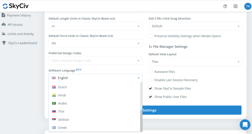The width and height of the screenshot is (252, 134).
Task: Open Default View Layout dropdown showing Tiles
Action: [x=195, y=62]
